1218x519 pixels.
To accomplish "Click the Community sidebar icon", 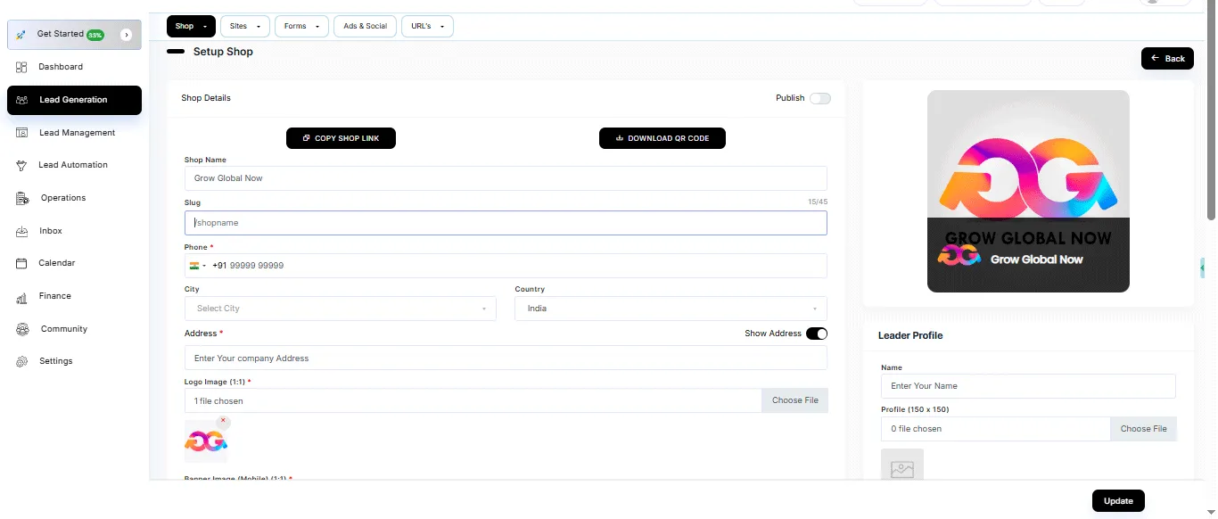I will [x=21, y=329].
